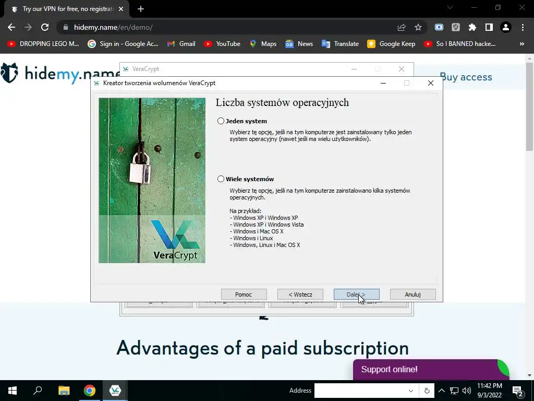The image size is (534, 401).
Task: Click the taskbar Address input field
Action: click(x=360, y=391)
